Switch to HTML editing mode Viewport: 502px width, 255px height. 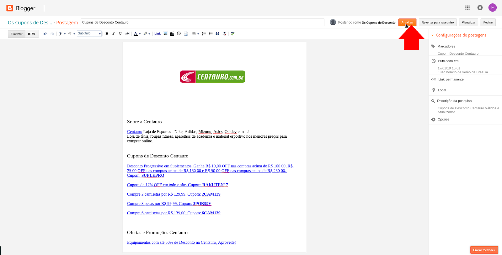pos(32,34)
